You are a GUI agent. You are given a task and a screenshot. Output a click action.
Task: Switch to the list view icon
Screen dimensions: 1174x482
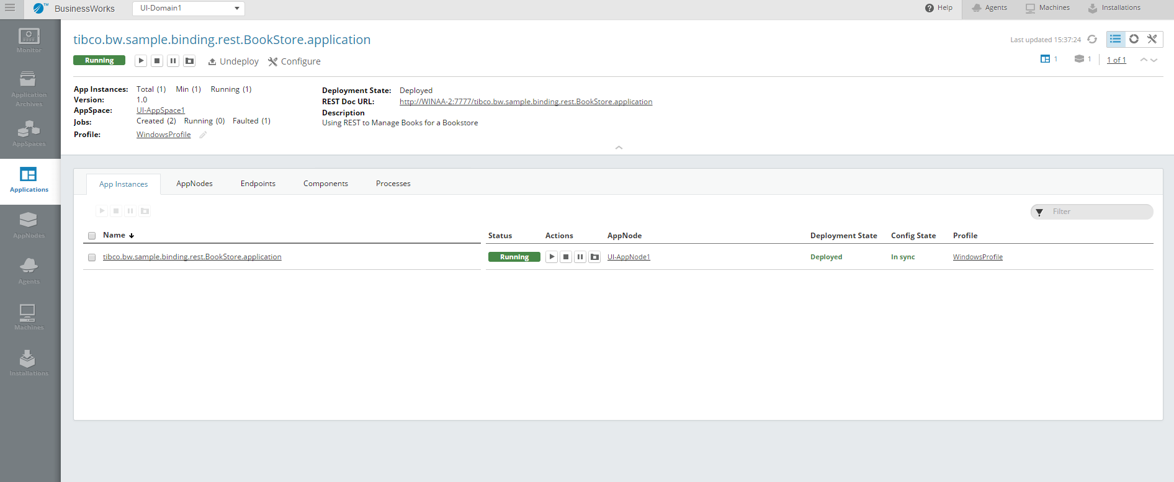point(1116,39)
